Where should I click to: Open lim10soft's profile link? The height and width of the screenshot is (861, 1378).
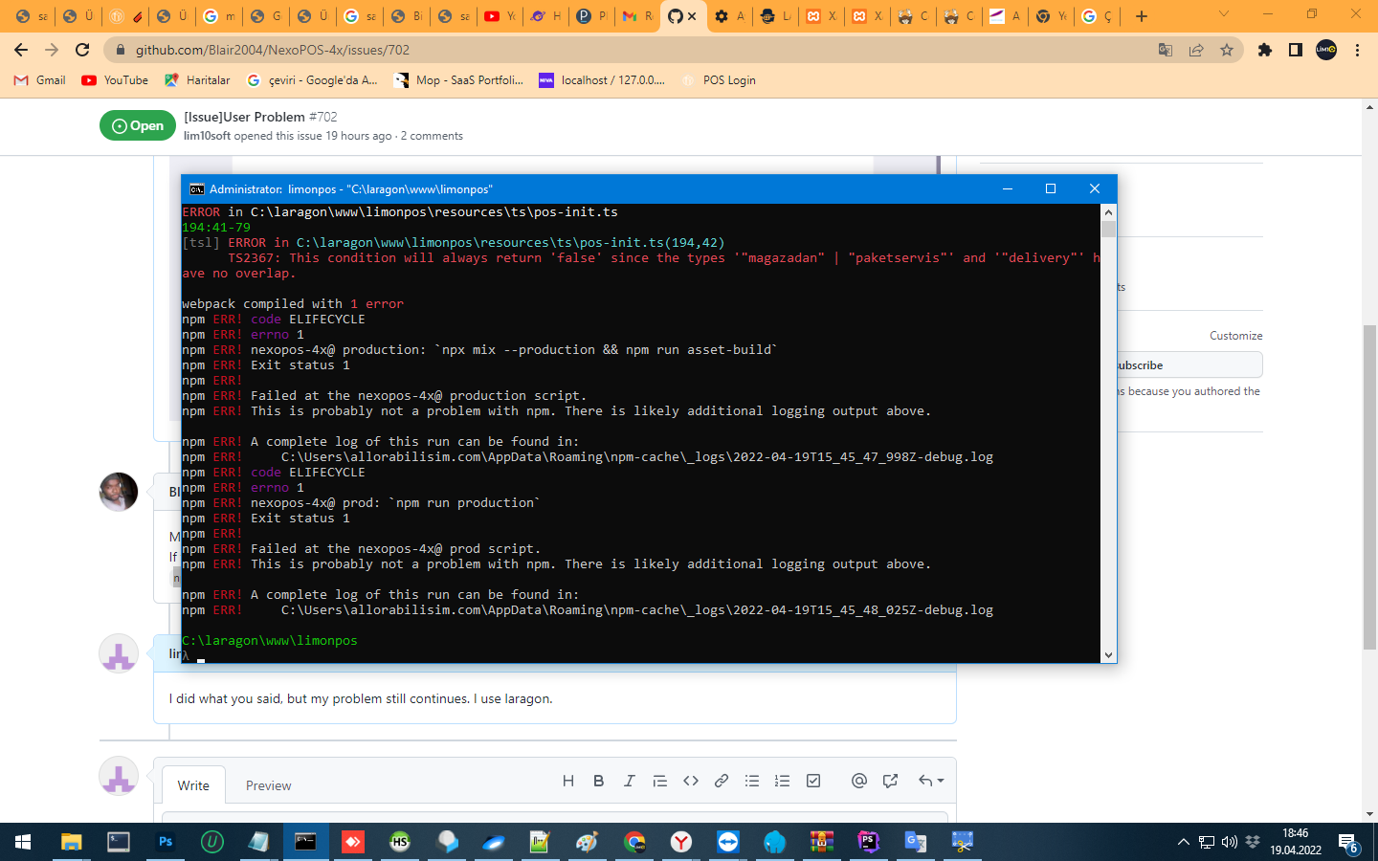(208, 136)
